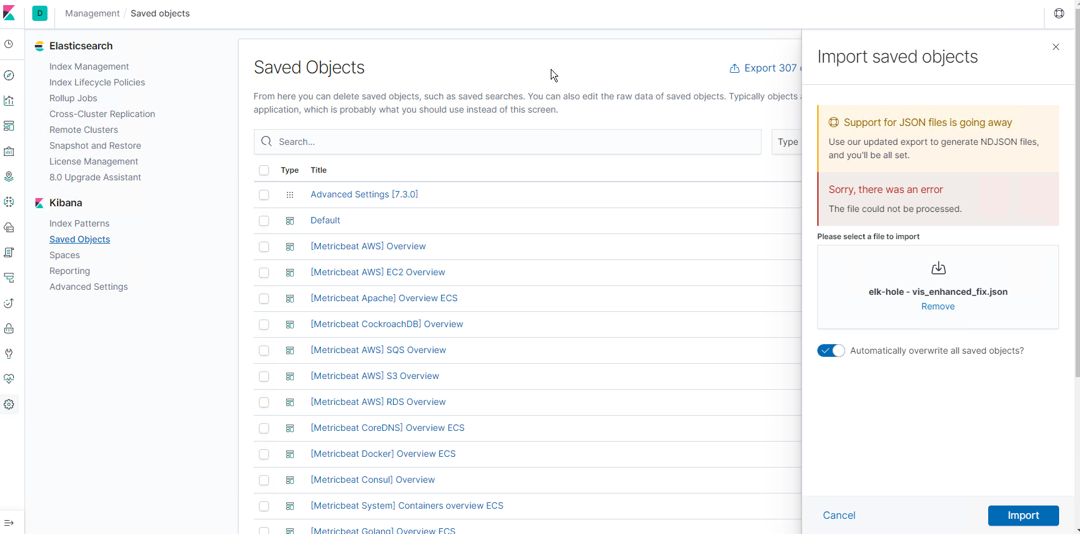Screen dimensions: 1080x534
Task: Open the [Metricbeat AWS] RDS Overview link
Action: [x=378, y=402]
